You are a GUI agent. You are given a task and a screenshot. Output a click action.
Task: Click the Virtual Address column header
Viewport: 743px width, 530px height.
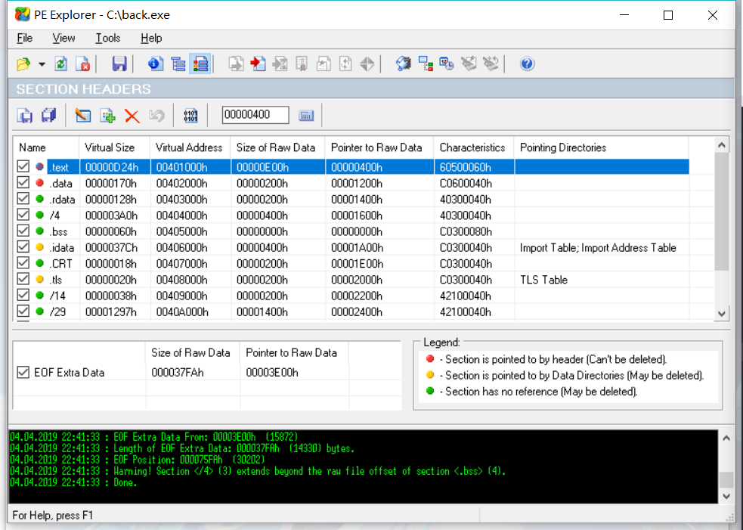point(190,147)
